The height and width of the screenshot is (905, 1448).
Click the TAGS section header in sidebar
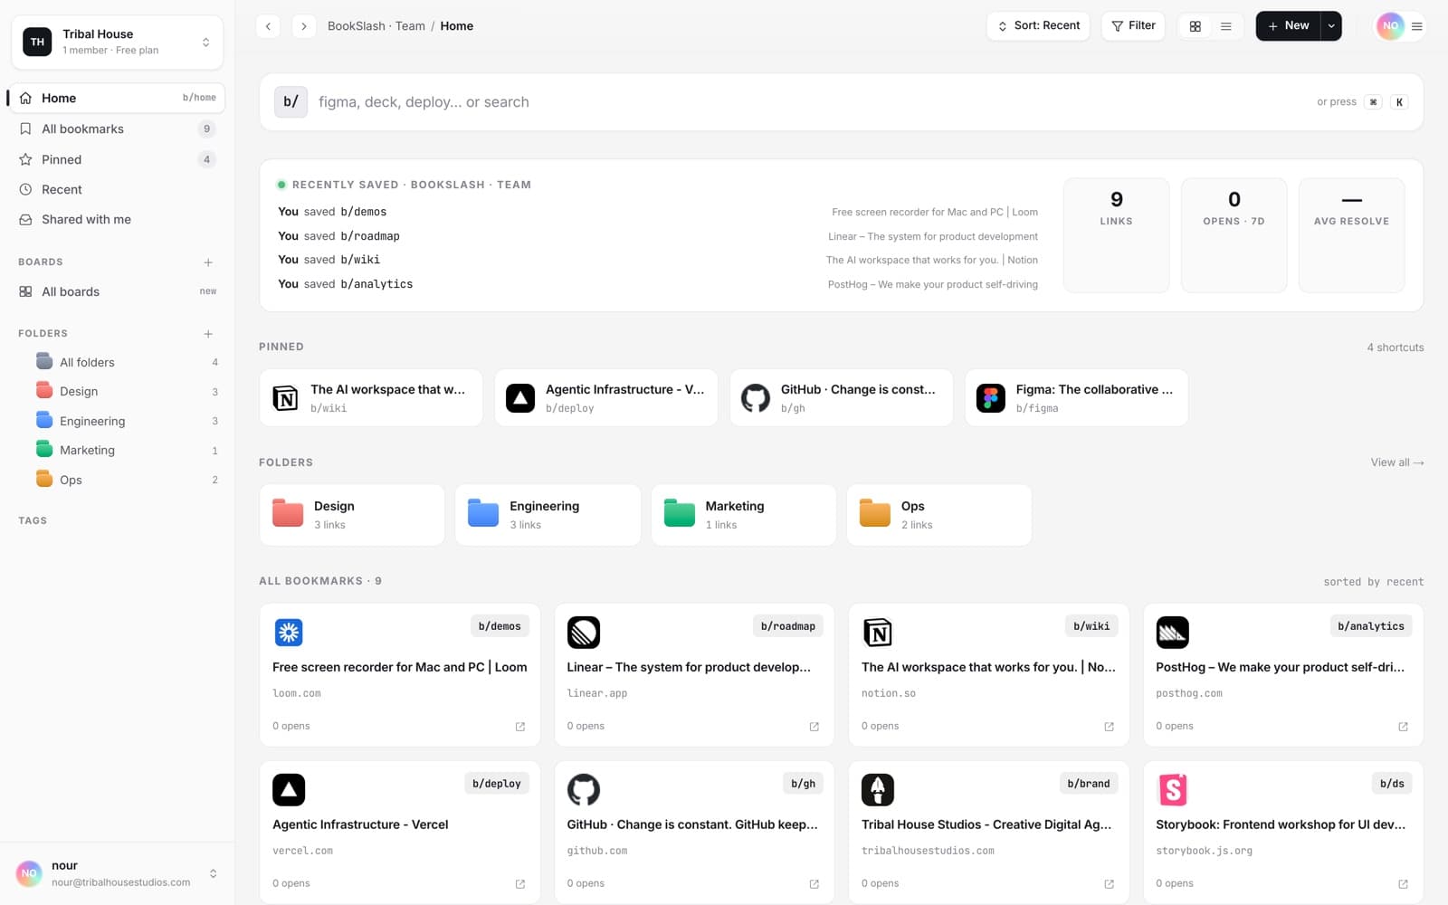point(33,520)
